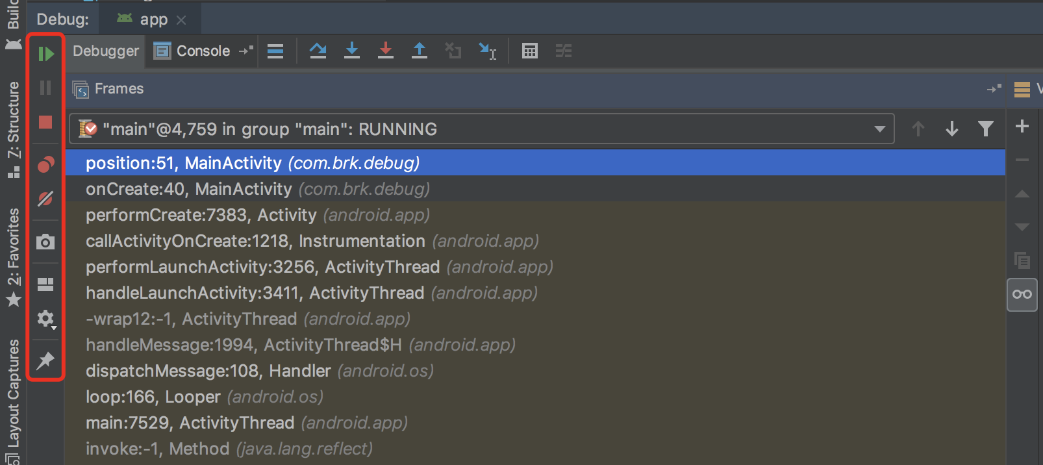1043x465 pixels.
Task: Click the red Force Step Into icon
Action: point(386,51)
